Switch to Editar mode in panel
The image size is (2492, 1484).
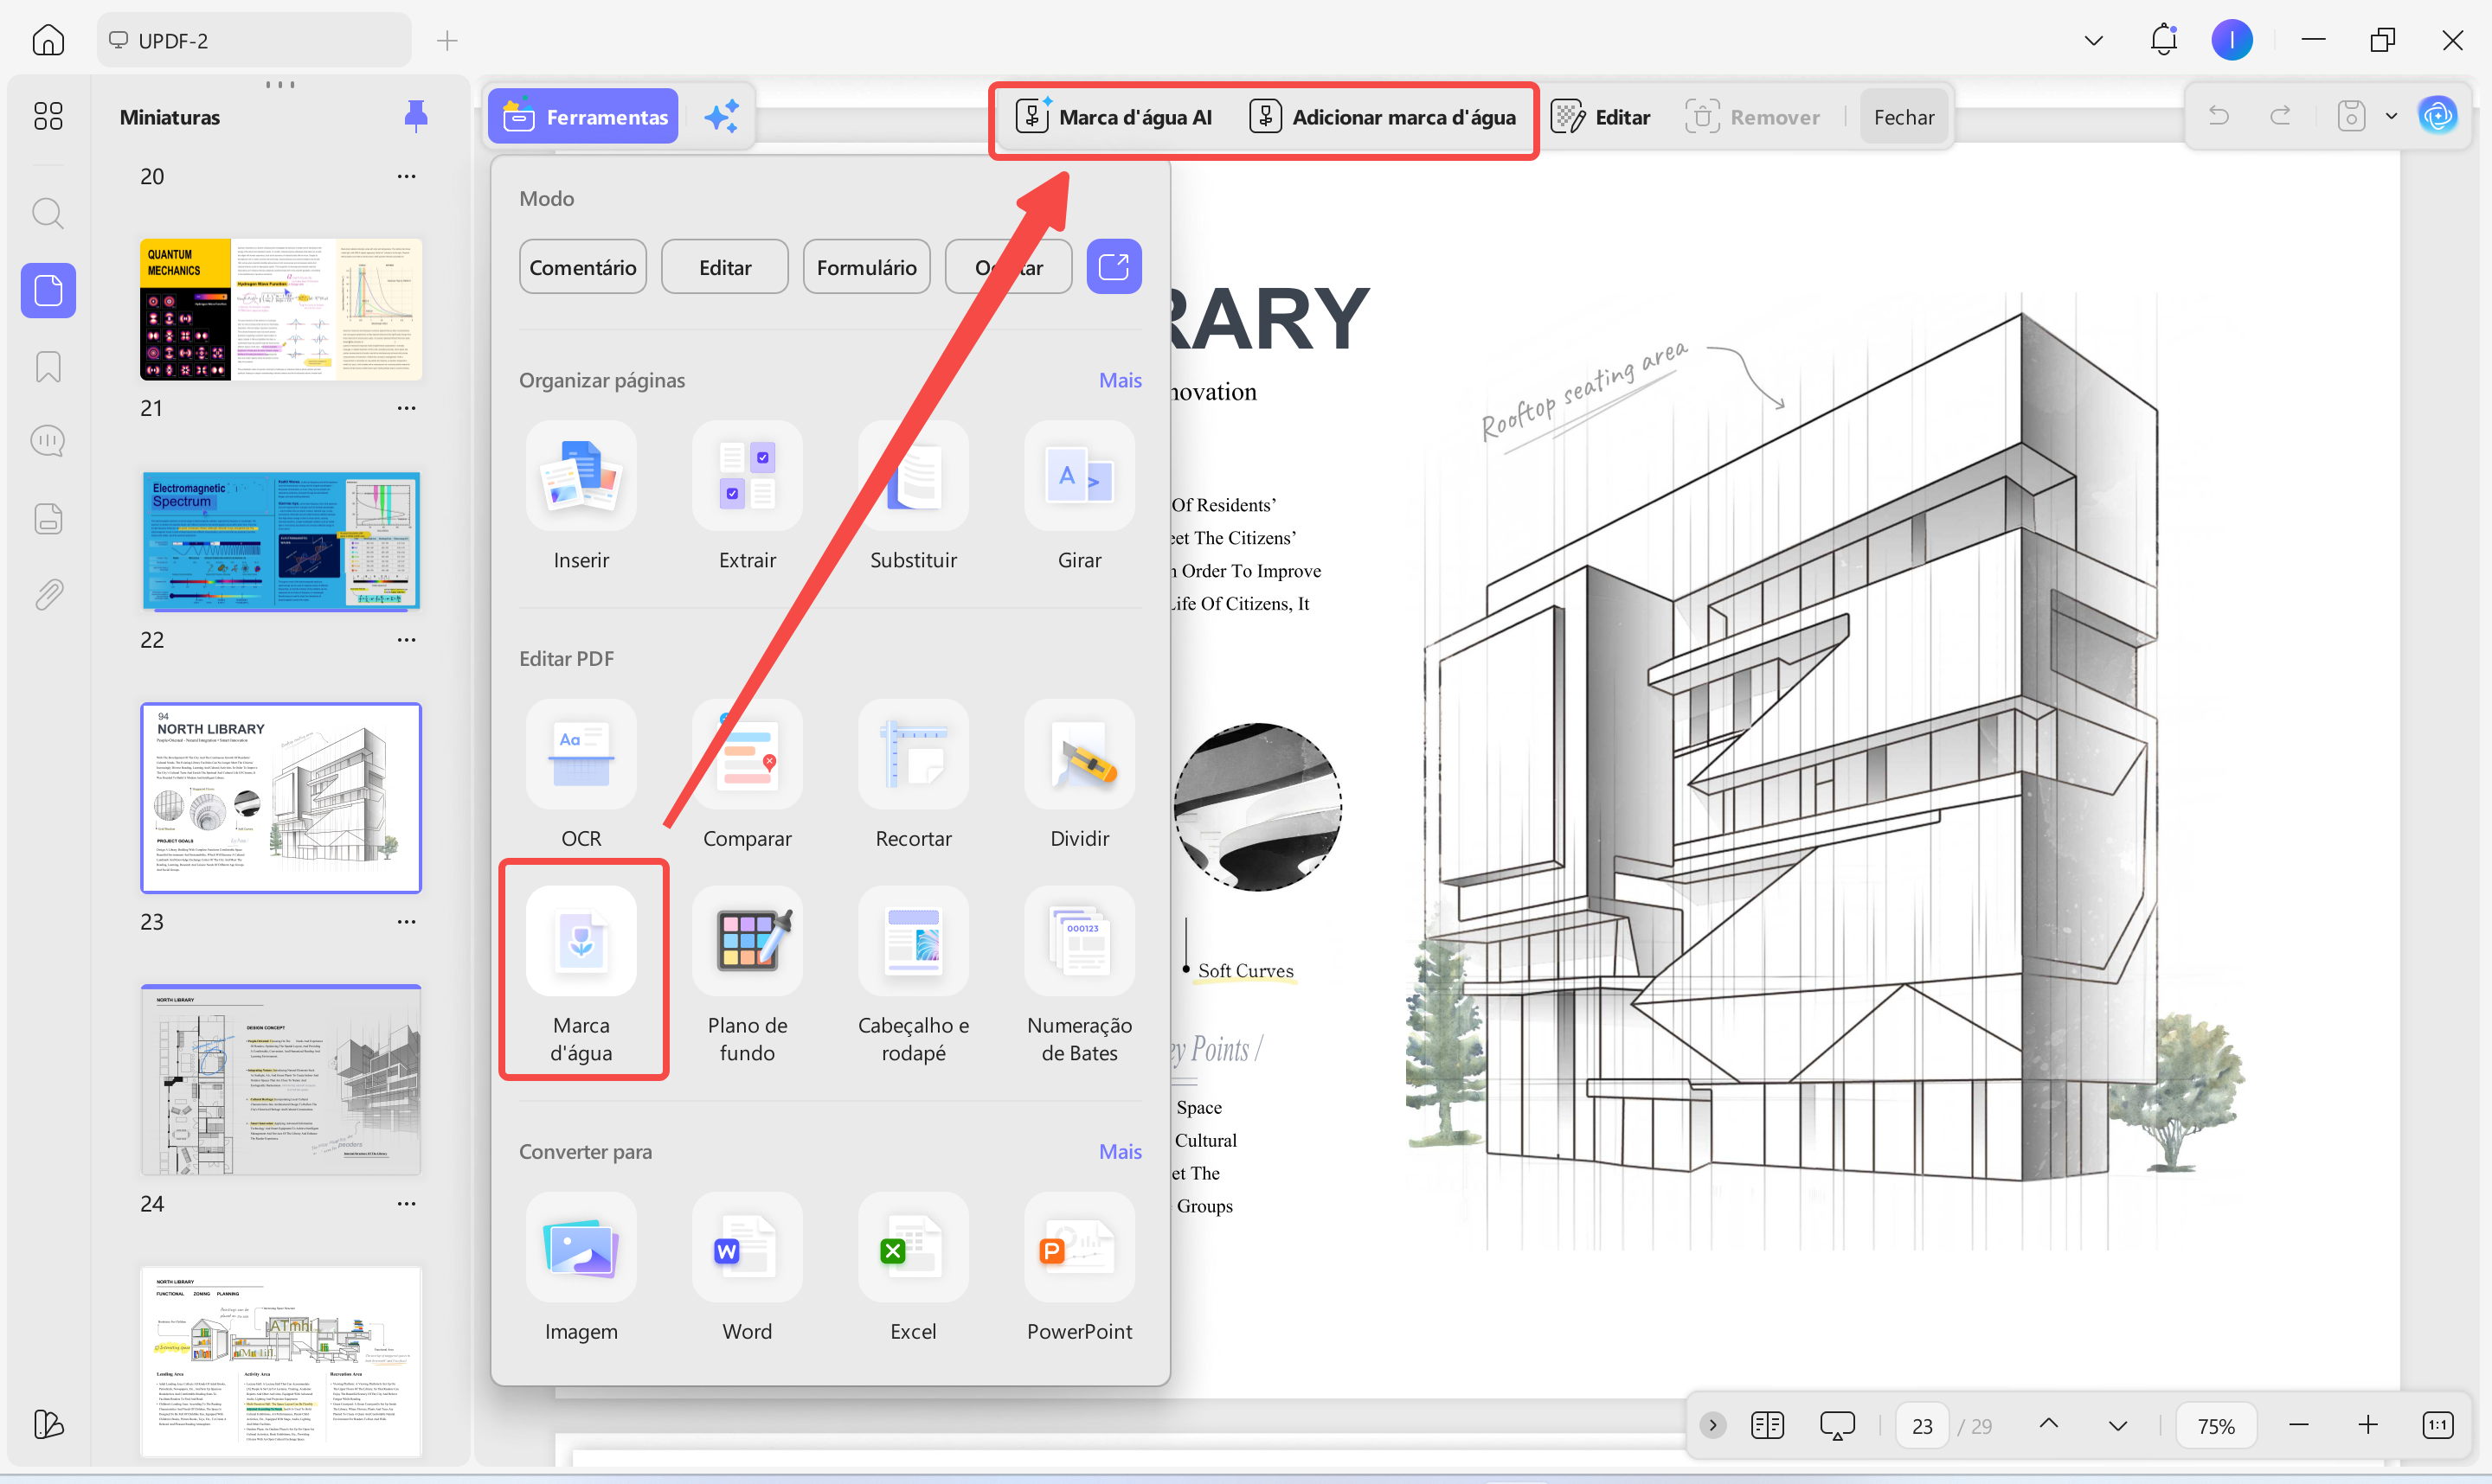pos(724,267)
